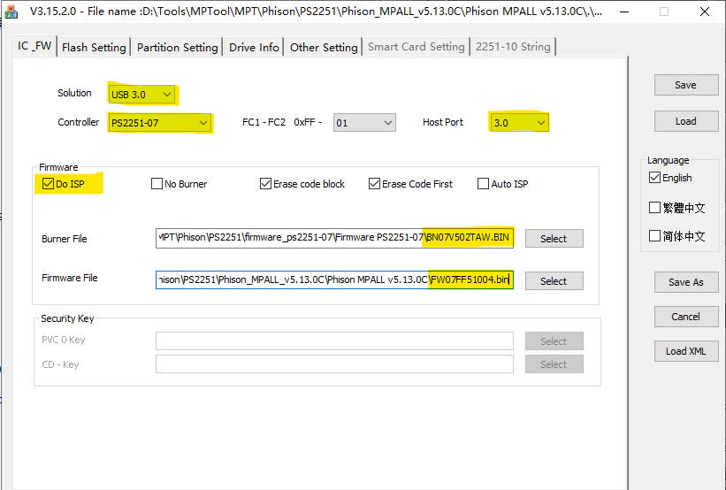Go to the Drive Info tab
The height and width of the screenshot is (490, 726).
click(254, 47)
